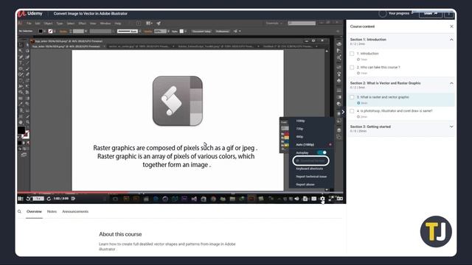Close the Course content panel
Viewport: 472px width, 265px height.
click(x=451, y=26)
